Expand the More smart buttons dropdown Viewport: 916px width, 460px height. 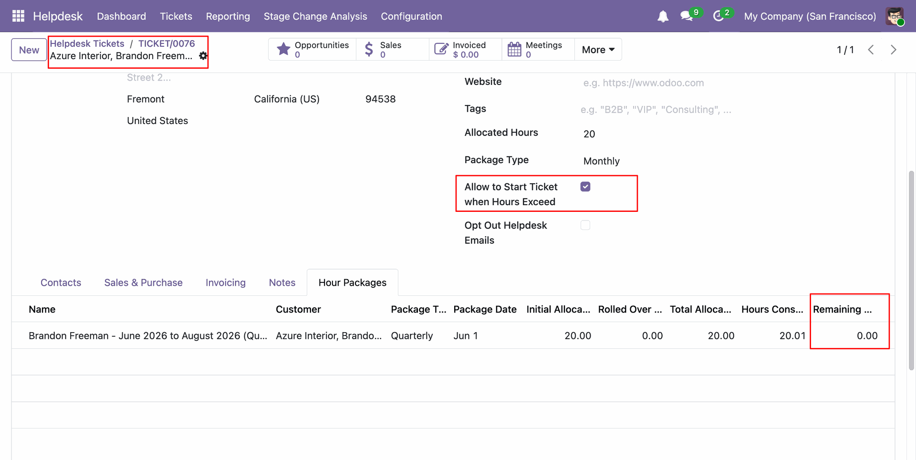pyautogui.click(x=598, y=50)
